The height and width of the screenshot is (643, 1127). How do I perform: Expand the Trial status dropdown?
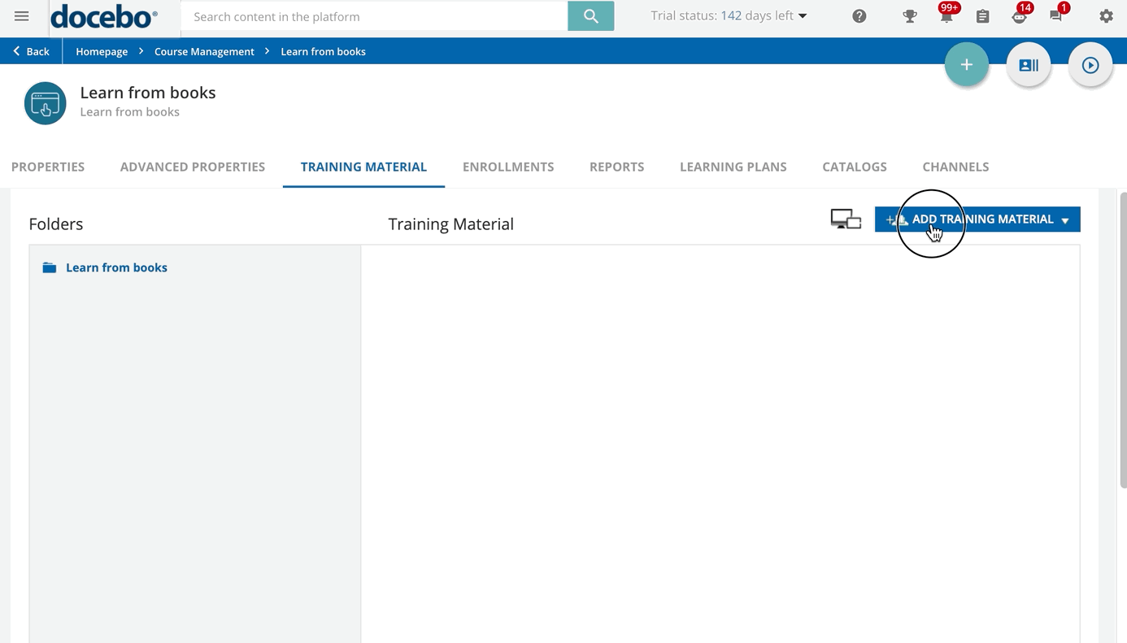[729, 16]
